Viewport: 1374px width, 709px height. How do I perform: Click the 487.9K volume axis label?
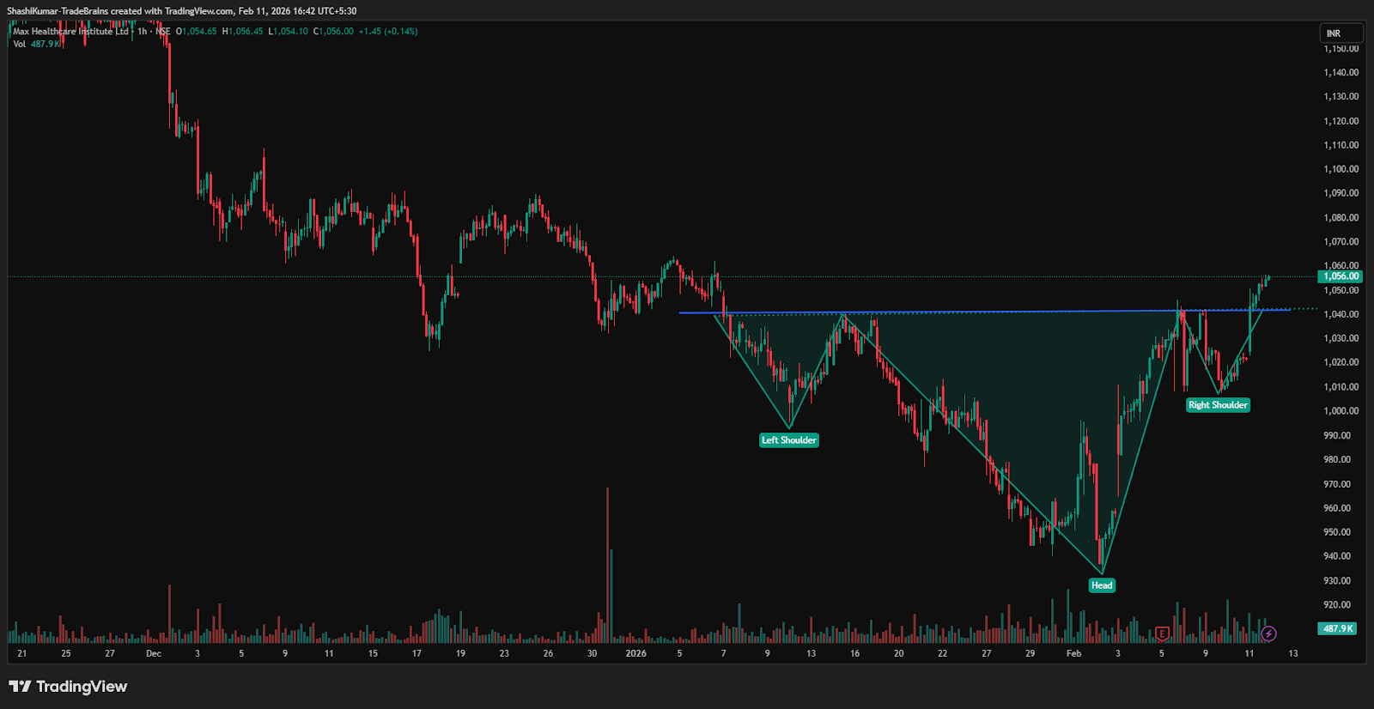point(1337,628)
